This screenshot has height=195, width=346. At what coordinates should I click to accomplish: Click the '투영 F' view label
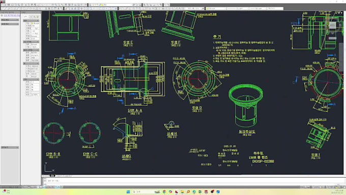[176, 42]
